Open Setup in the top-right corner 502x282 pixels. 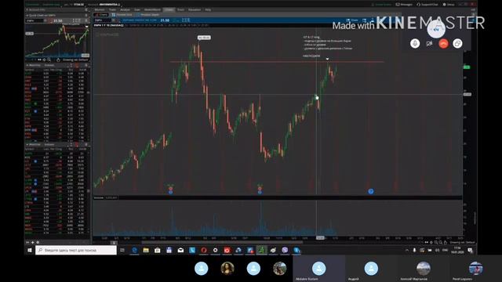coord(449,5)
